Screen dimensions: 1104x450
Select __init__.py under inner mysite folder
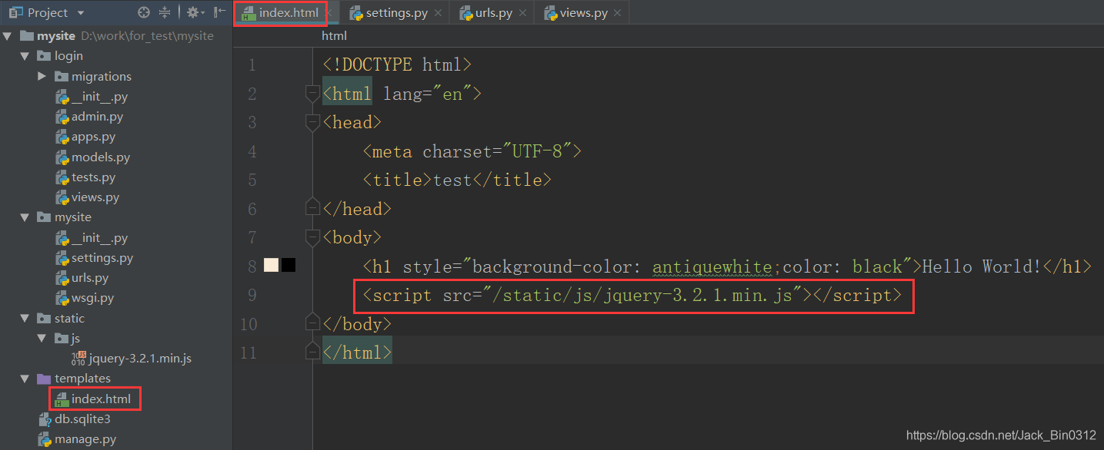click(x=99, y=238)
